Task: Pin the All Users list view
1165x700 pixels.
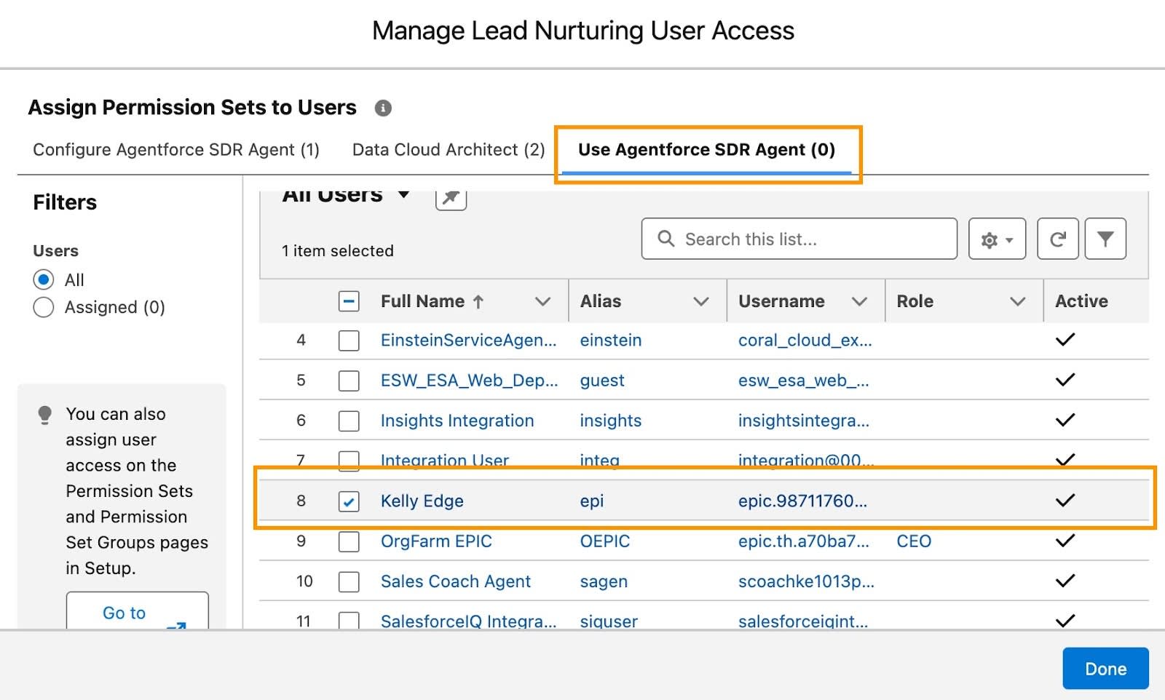Action: (450, 196)
